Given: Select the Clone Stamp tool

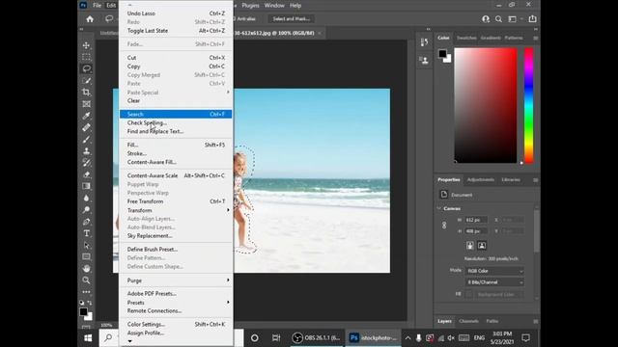Looking at the screenshot, I should click(x=86, y=151).
